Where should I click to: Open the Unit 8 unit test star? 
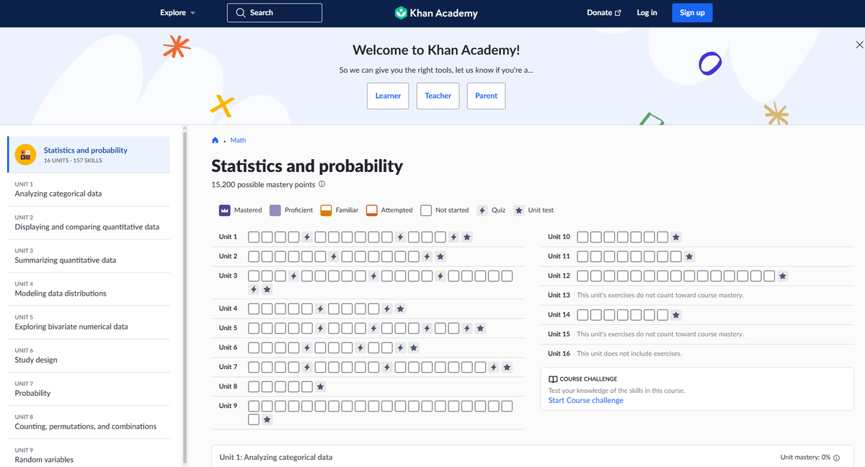[320, 386]
